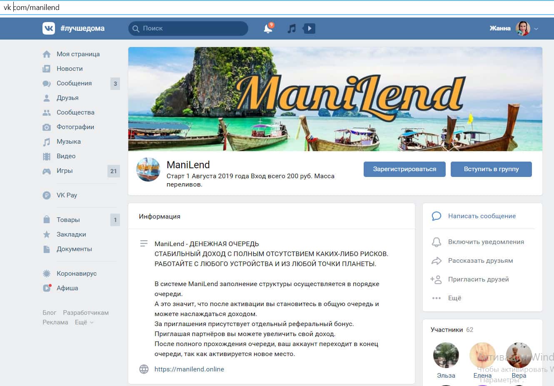Click the Жанна username in header
Screen dimensions: 554x386
click(500, 28)
